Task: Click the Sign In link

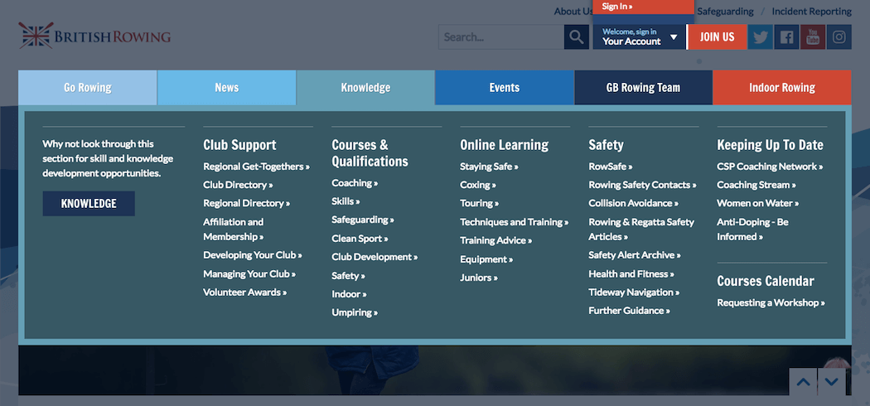Action: click(617, 7)
